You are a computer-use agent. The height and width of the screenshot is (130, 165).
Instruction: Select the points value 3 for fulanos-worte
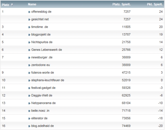pyautogui.click(x=162, y=73)
